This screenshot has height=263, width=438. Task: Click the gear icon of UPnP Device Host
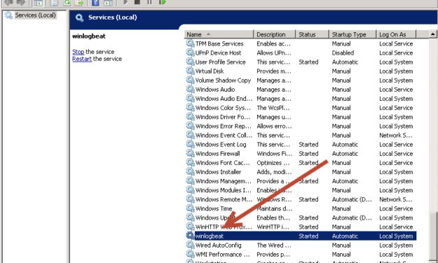coord(190,52)
